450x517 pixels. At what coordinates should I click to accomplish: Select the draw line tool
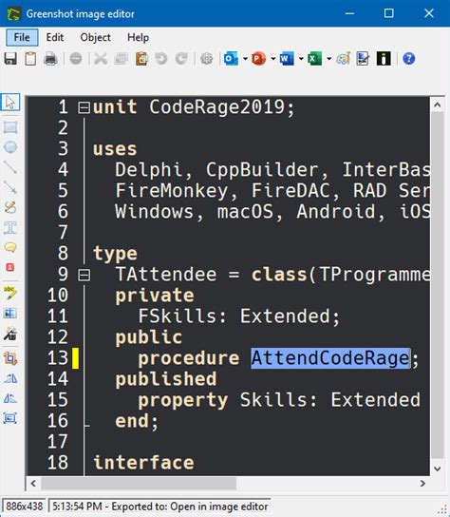(10, 167)
